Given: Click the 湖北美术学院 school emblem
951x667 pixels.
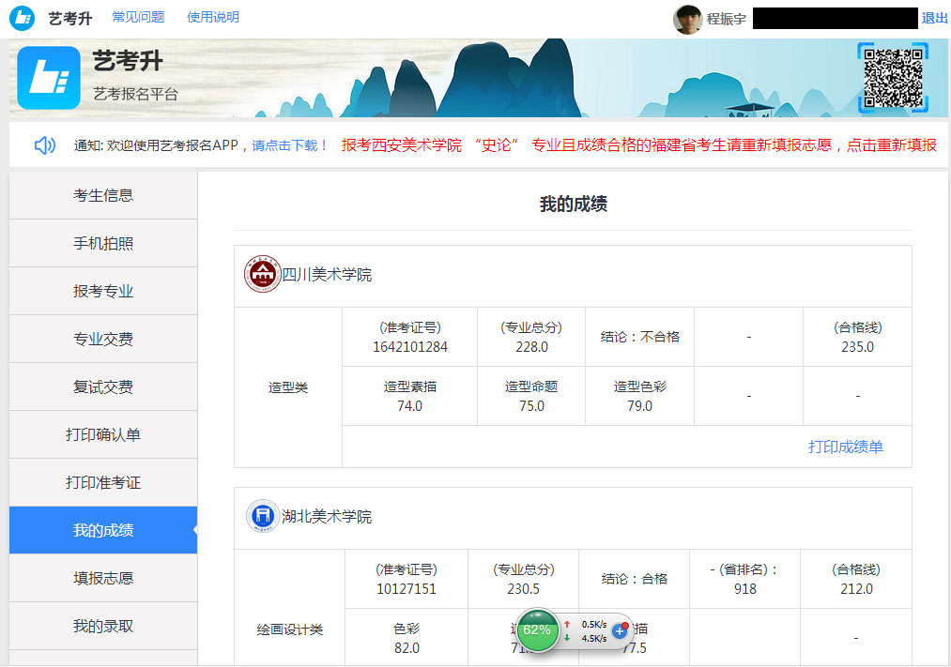Looking at the screenshot, I should [262, 516].
